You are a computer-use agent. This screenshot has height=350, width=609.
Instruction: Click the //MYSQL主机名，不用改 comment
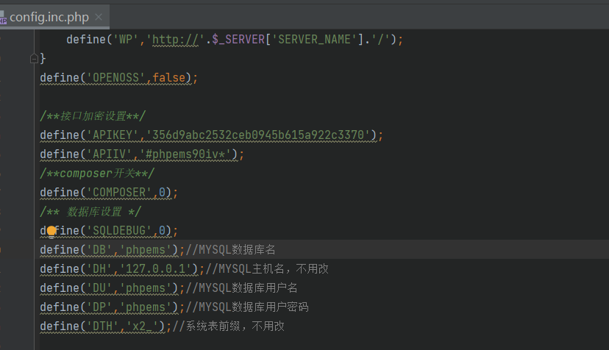pos(267,269)
